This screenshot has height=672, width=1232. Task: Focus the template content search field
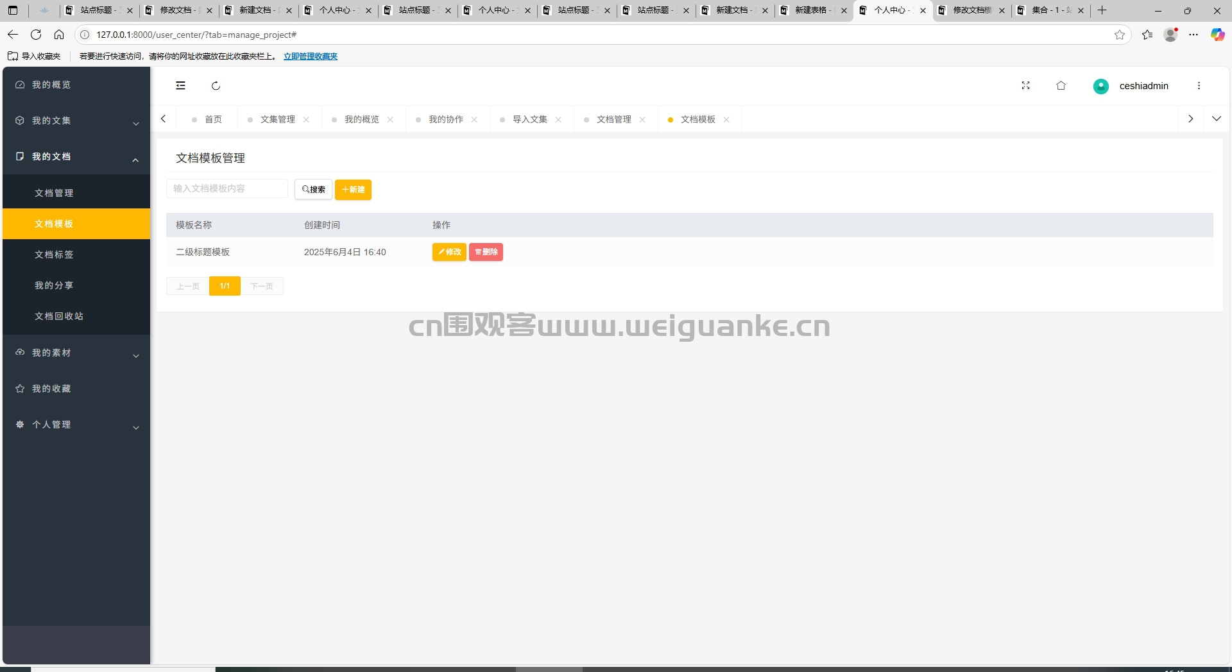click(227, 189)
